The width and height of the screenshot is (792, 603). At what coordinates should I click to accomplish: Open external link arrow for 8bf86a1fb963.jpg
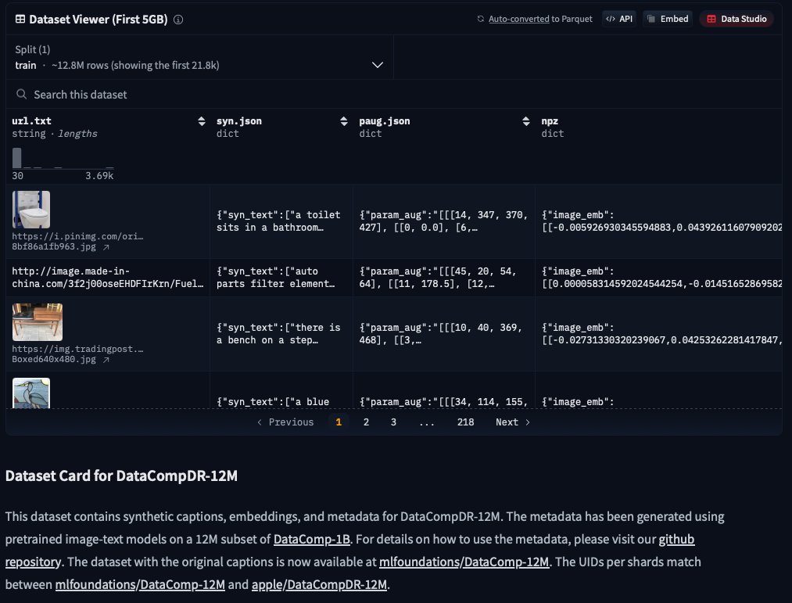click(106, 247)
